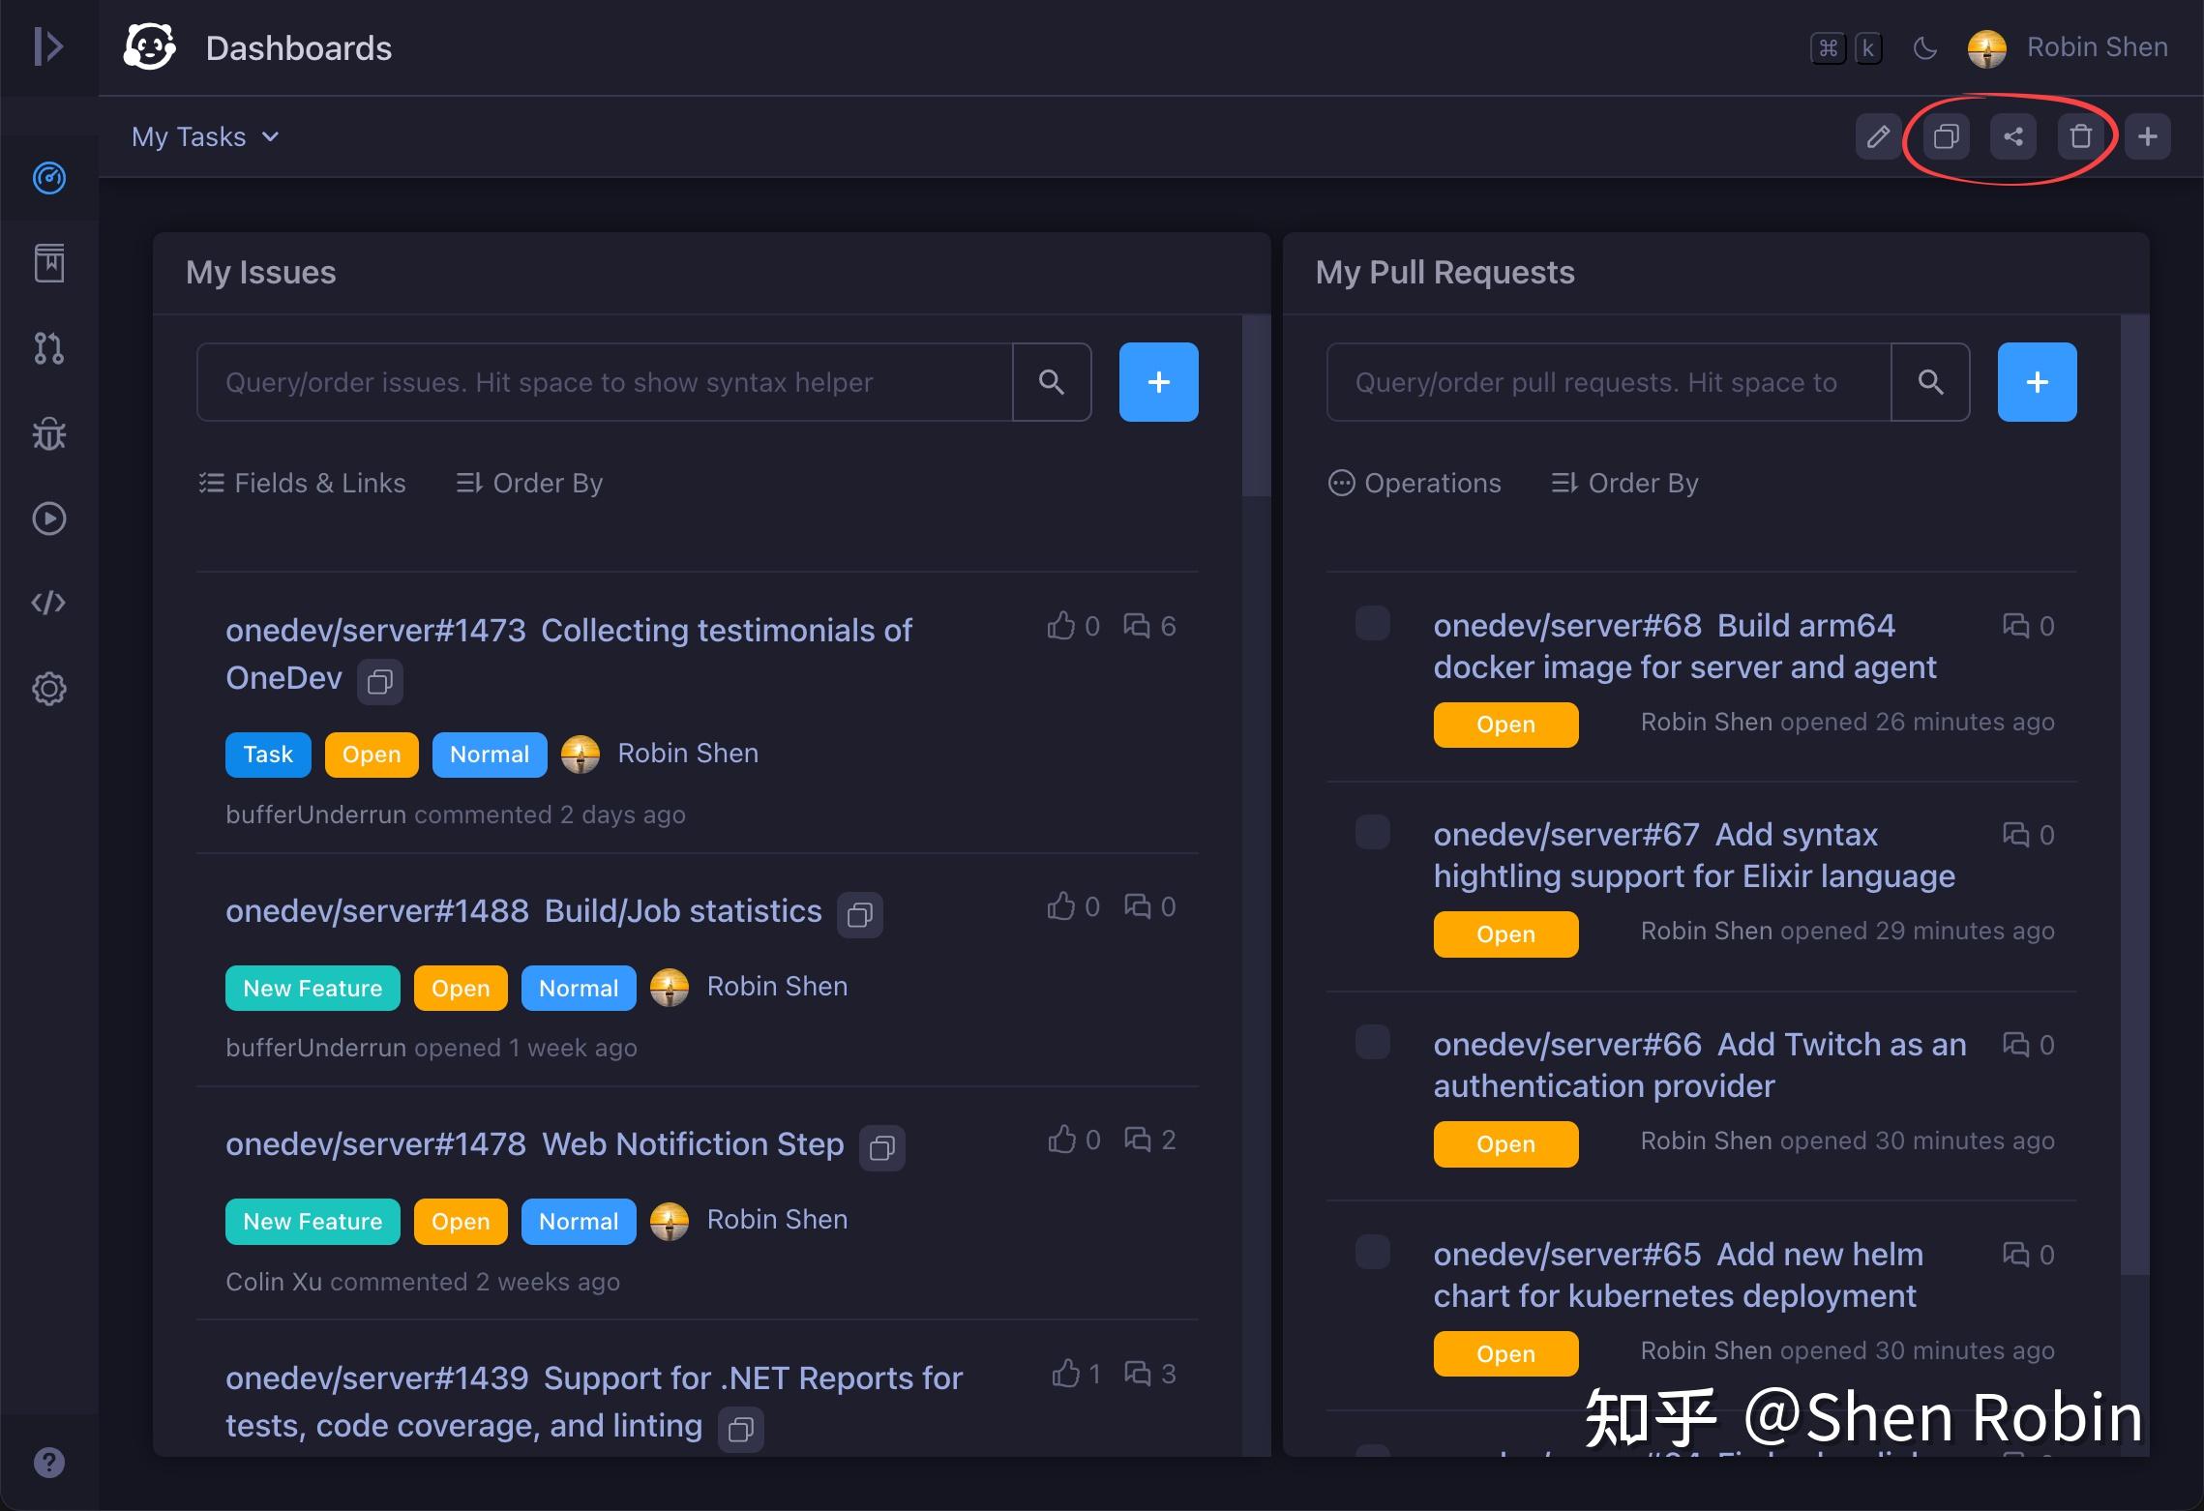Open Operations dropdown in My Pull Requests
The height and width of the screenshot is (1511, 2204).
tap(1415, 483)
